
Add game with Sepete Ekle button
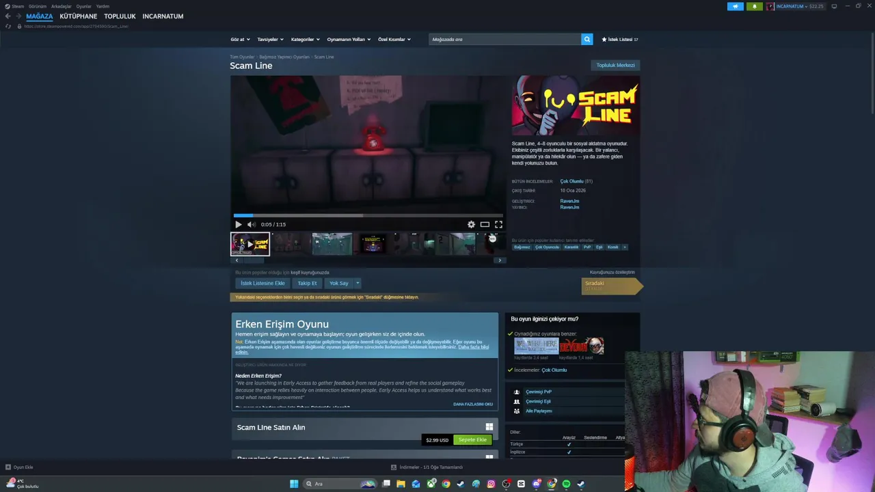pos(472,439)
